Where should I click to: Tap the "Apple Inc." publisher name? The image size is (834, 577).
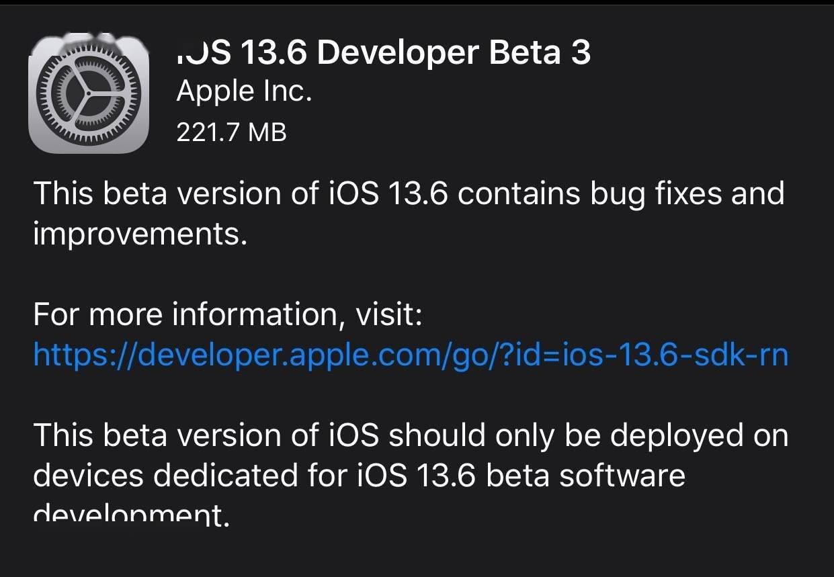click(x=244, y=91)
